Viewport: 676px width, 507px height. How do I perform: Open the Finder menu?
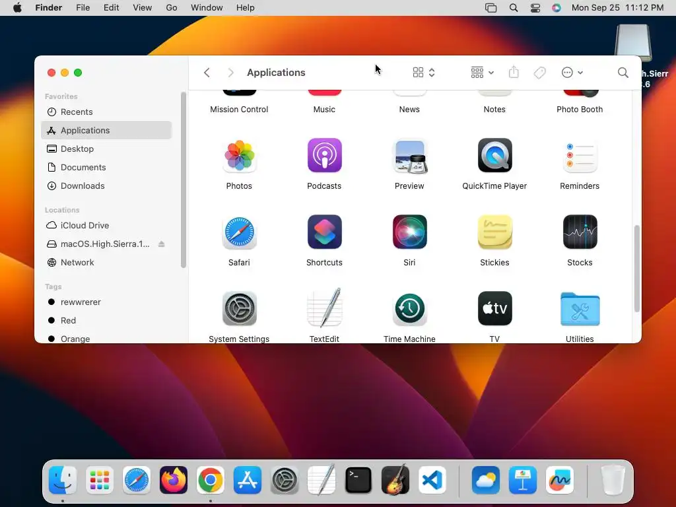click(x=48, y=8)
